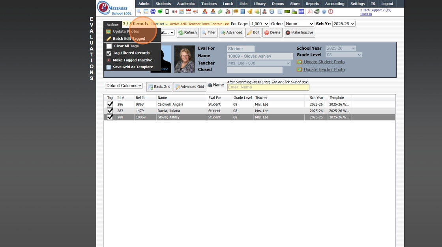Click the green money bills icon
This screenshot has height=247, width=442.
point(220,11)
